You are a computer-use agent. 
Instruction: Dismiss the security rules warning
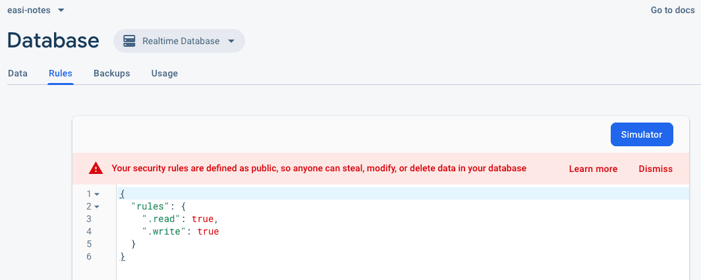[656, 169]
